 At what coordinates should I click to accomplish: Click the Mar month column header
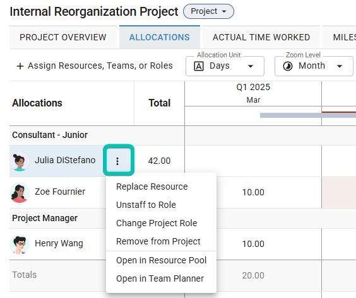[253, 100]
